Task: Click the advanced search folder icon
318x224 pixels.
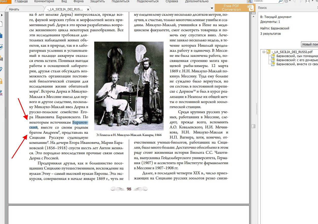Action: tap(249, 1)
